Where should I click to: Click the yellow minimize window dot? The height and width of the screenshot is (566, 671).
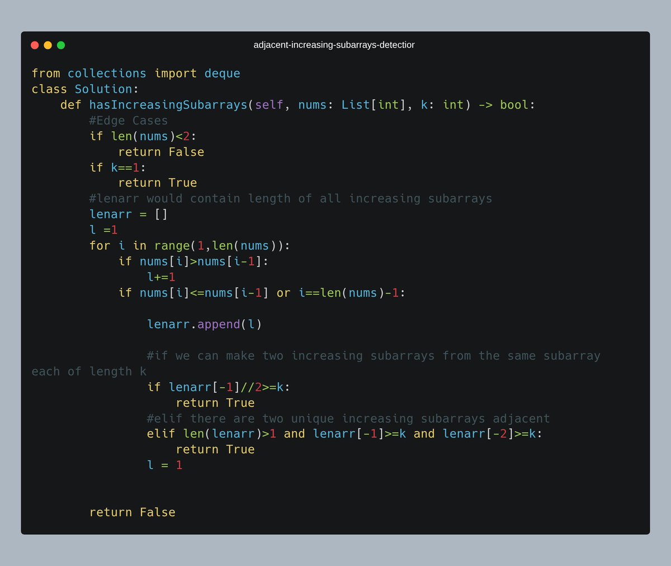coord(48,45)
